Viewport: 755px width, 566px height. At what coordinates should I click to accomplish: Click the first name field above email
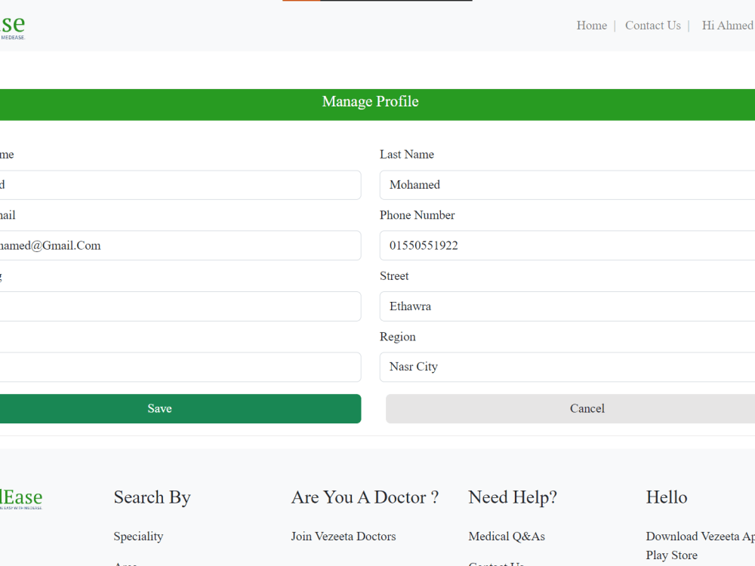coord(180,185)
